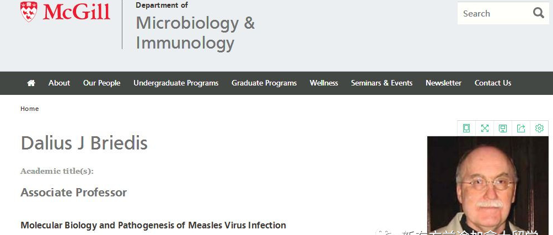Save the image using floppy disk icon
The width and height of the screenshot is (553, 235).
pyautogui.click(x=503, y=129)
